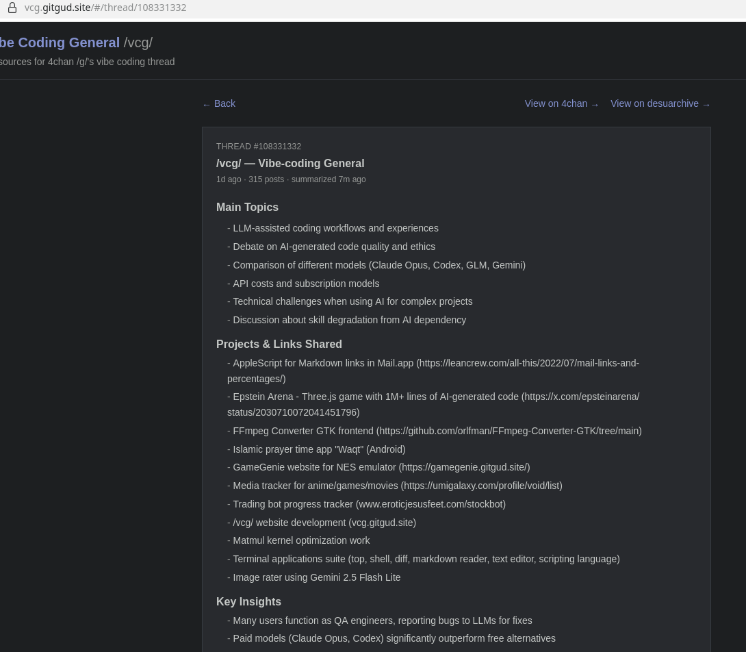Click the lock icon in address bar
Screen dimensions: 746x652
click(x=12, y=8)
